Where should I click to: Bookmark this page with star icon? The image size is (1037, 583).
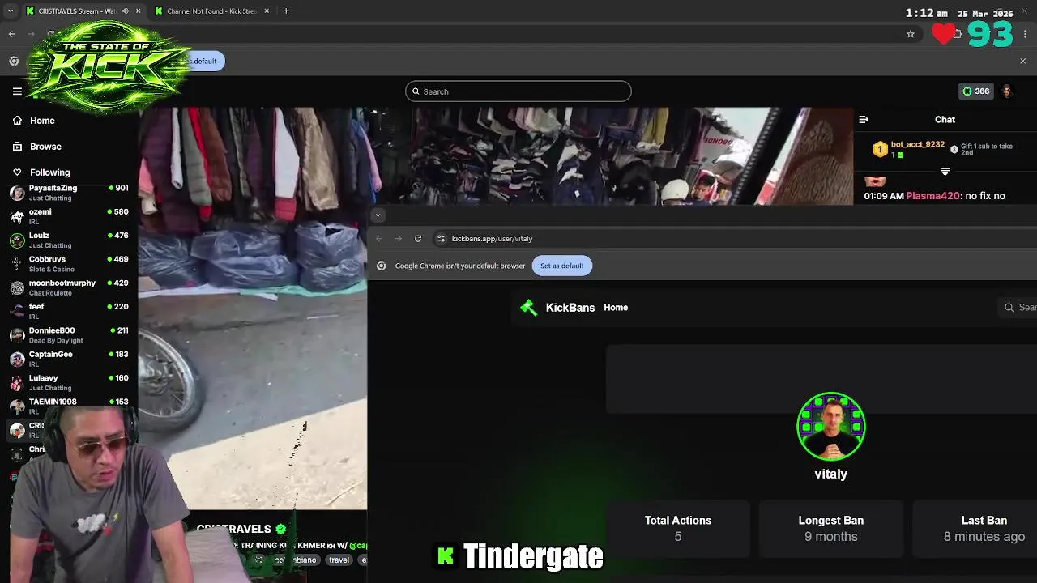[x=911, y=34]
